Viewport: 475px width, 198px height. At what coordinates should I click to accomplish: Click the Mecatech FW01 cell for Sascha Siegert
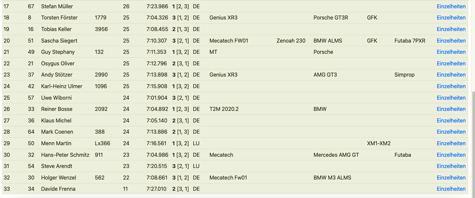click(x=229, y=41)
